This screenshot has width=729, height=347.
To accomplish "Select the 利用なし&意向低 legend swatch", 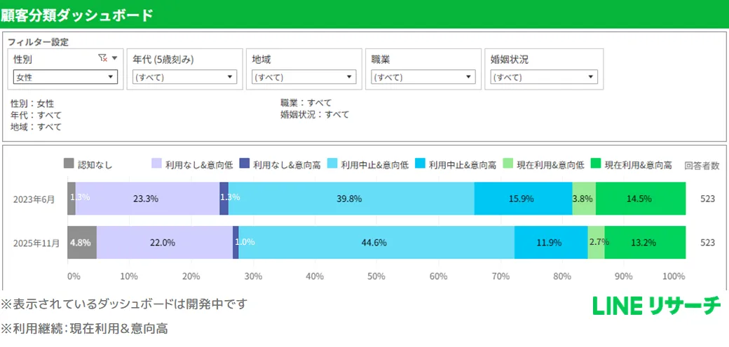I will 157,164.
